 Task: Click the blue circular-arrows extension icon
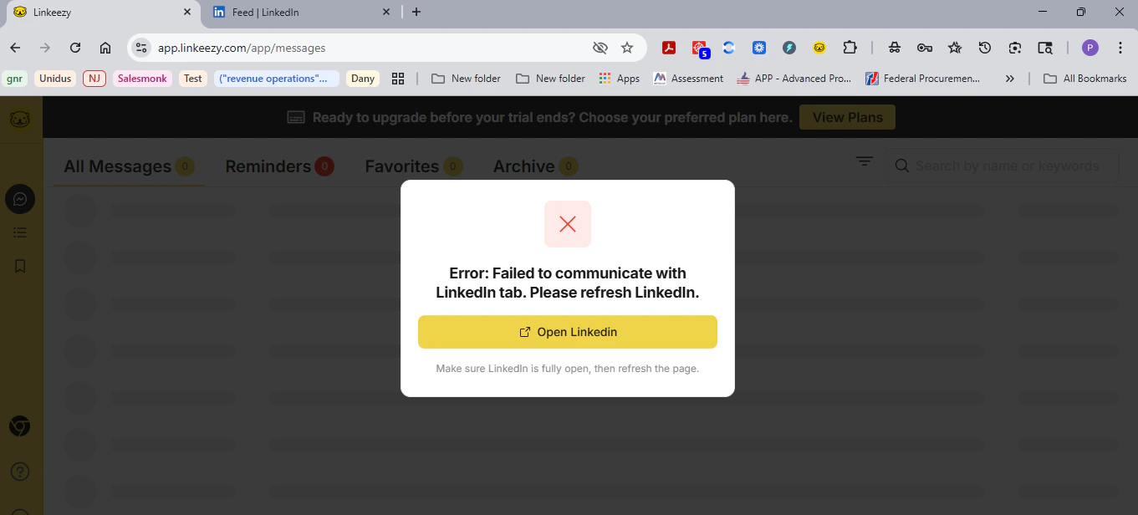(x=729, y=48)
